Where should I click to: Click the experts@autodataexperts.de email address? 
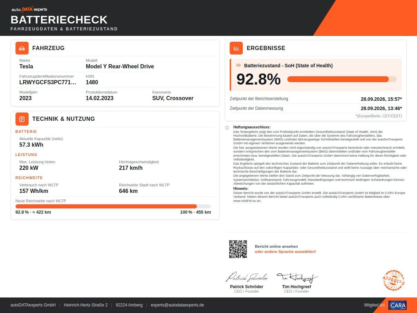point(177,305)
